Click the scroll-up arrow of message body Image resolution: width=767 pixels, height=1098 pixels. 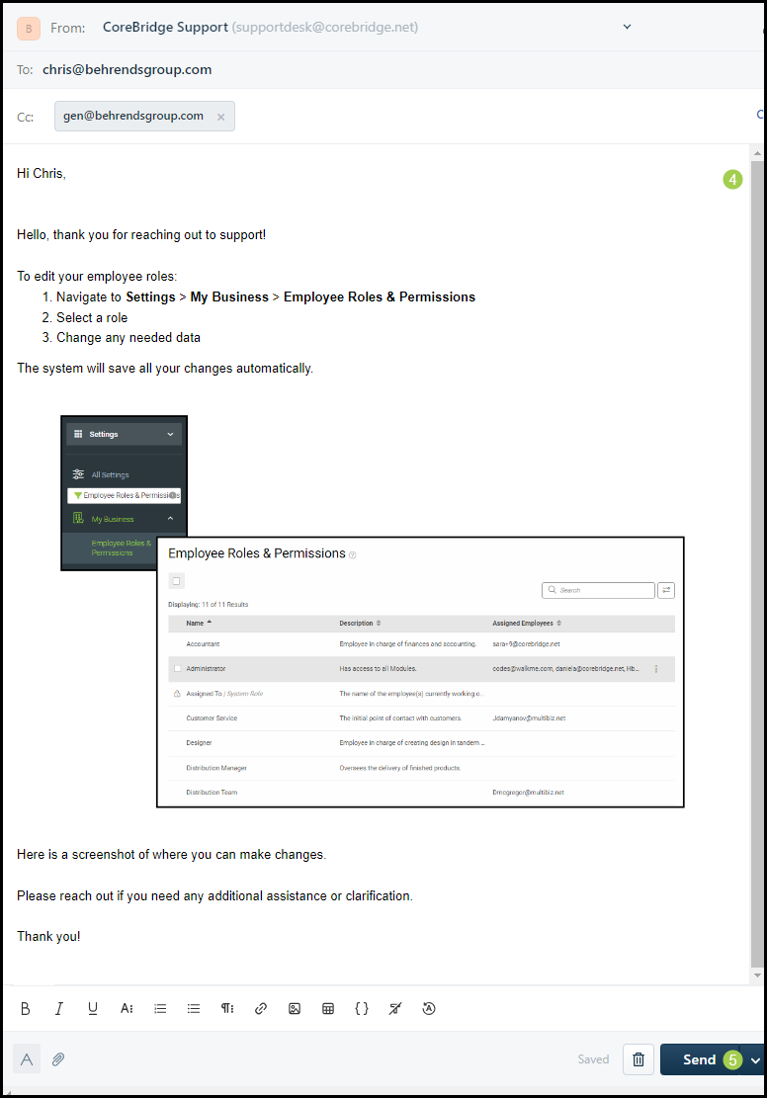756,153
